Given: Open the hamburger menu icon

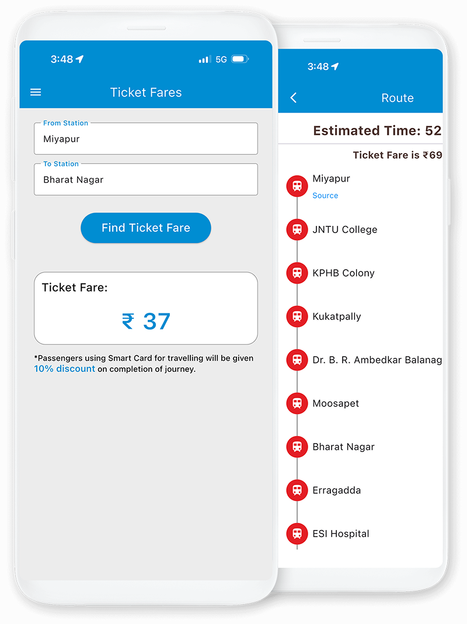Looking at the screenshot, I should [36, 92].
